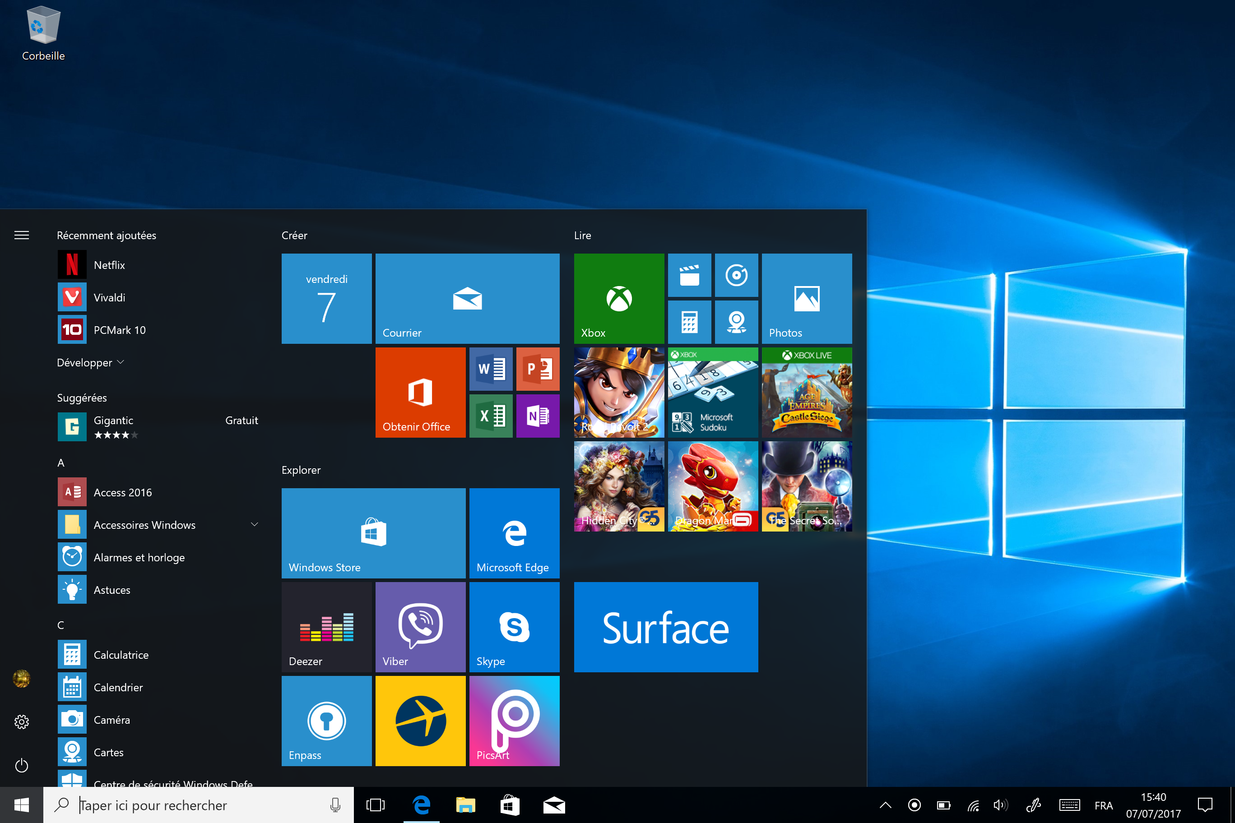This screenshot has width=1235, height=823.
Task: Open the Films & TV clapperboard tile
Action: click(689, 275)
